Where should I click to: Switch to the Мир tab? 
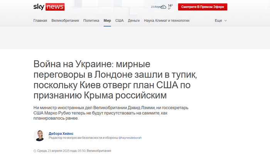coord(107,20)
